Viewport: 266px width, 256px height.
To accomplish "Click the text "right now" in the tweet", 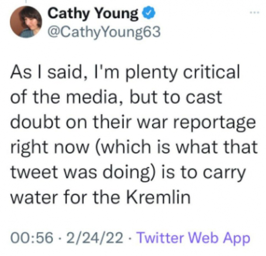I will 51,148.
